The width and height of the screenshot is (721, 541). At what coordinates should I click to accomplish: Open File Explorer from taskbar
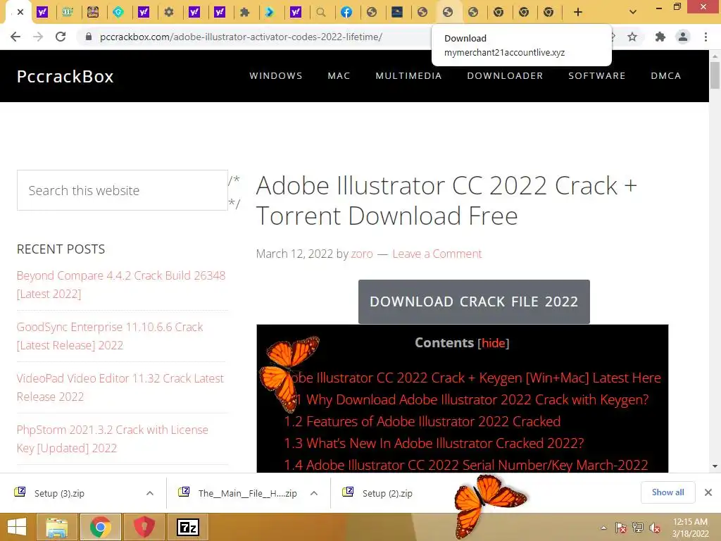click(56, 527)
